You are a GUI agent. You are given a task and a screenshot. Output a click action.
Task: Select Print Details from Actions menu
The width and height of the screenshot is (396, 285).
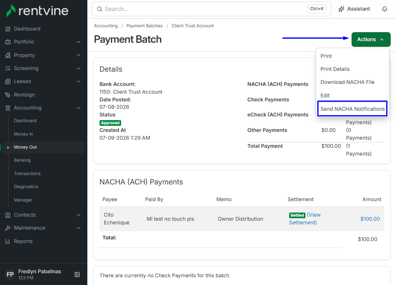pyautogui.click(x=352, y=69)
